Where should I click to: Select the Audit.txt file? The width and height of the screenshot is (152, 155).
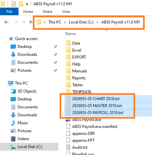tap(80, 147)
